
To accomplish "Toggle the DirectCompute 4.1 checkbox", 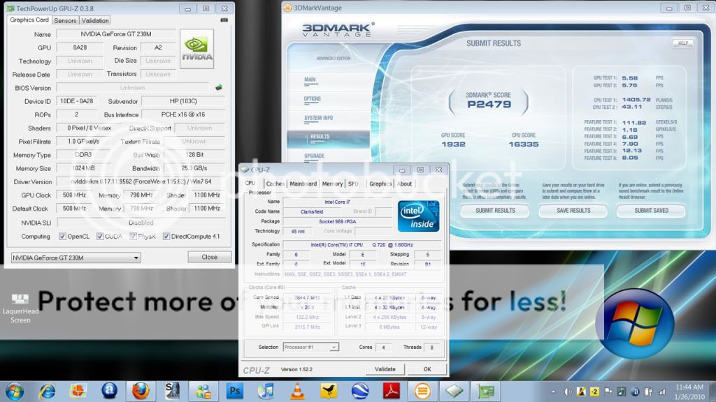I will pyautogui.click(x=166, y=237).
